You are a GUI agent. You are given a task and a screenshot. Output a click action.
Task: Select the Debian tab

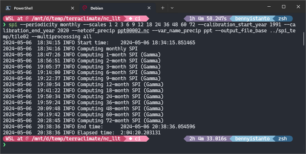click(117, 8)
